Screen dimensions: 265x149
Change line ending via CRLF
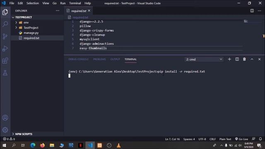coord(212,139)
